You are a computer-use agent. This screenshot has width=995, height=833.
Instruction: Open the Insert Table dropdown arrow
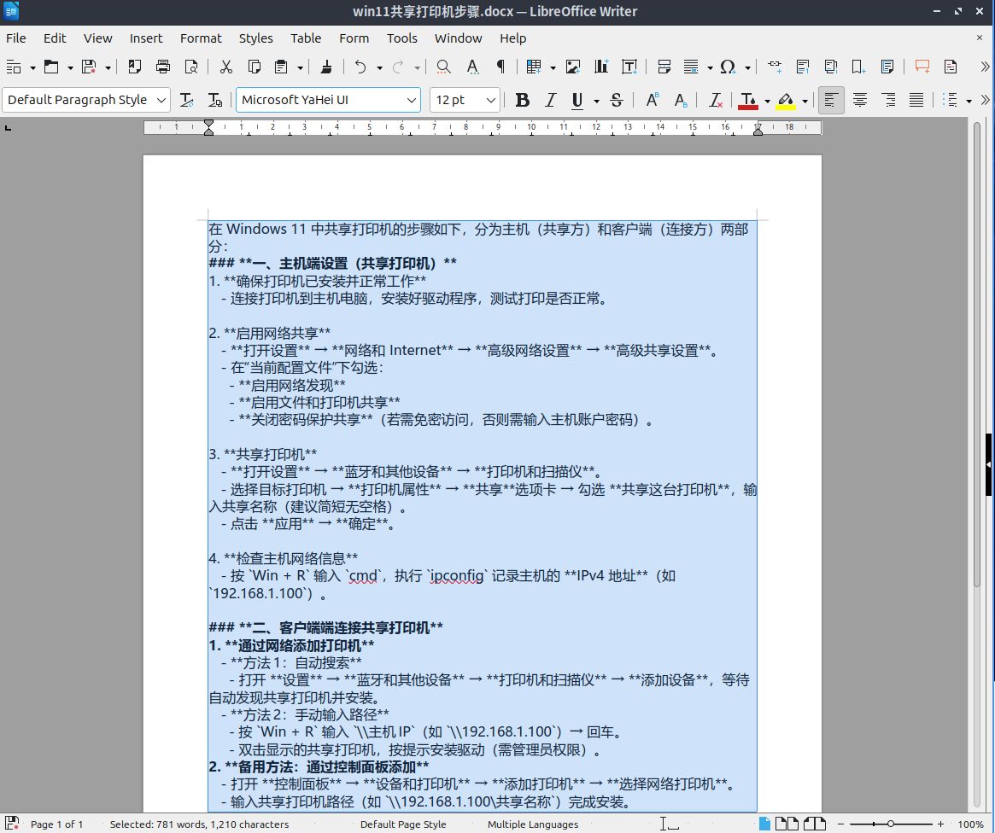553,67
